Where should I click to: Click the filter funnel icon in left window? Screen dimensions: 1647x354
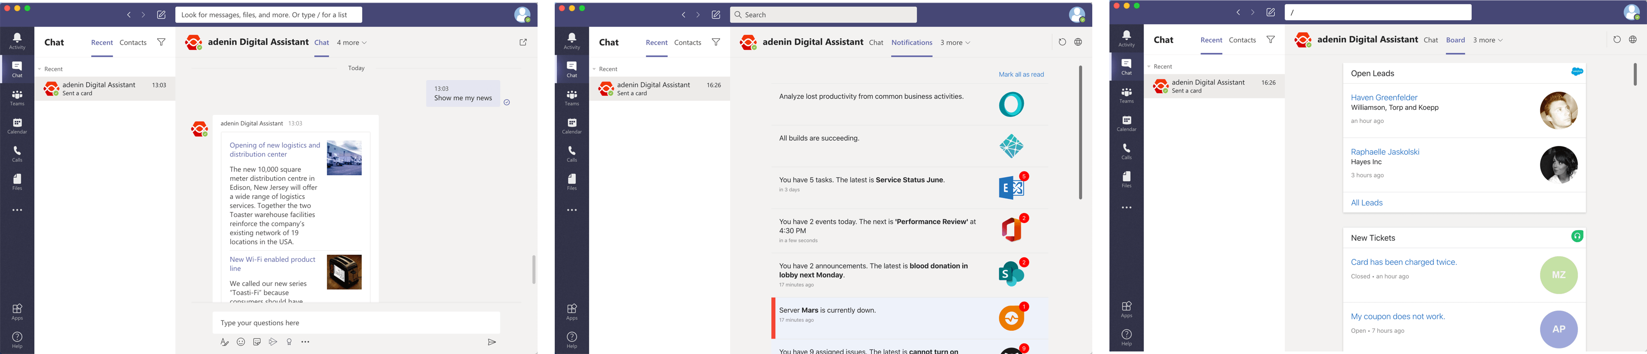(x=161, y=42)
